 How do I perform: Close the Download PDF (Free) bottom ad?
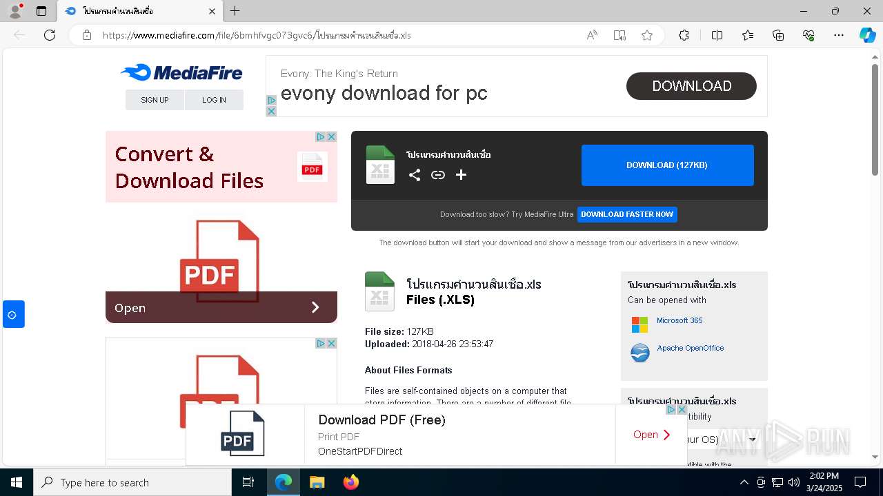click(682, 409)
